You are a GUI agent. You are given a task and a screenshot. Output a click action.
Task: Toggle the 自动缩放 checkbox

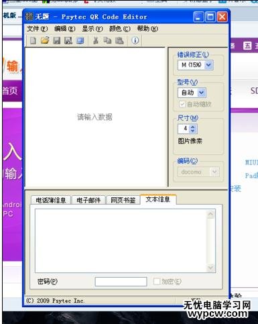click(182, 104)
